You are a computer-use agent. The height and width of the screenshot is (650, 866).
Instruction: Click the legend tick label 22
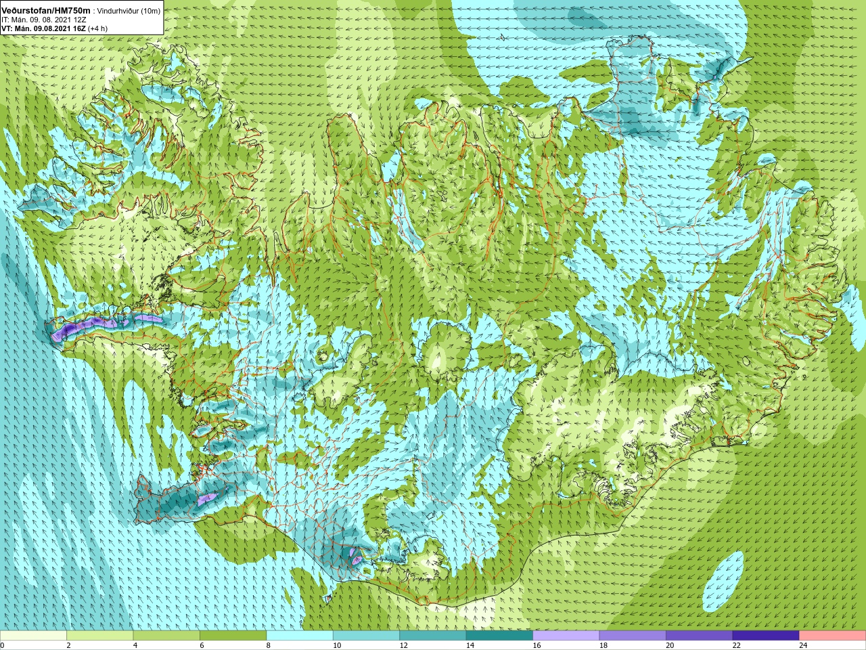[737, 645]
